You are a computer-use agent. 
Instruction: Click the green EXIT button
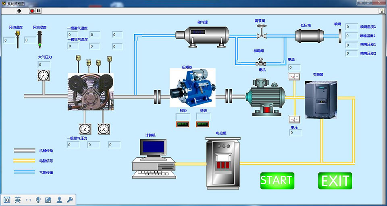click(x=335, y=181)
